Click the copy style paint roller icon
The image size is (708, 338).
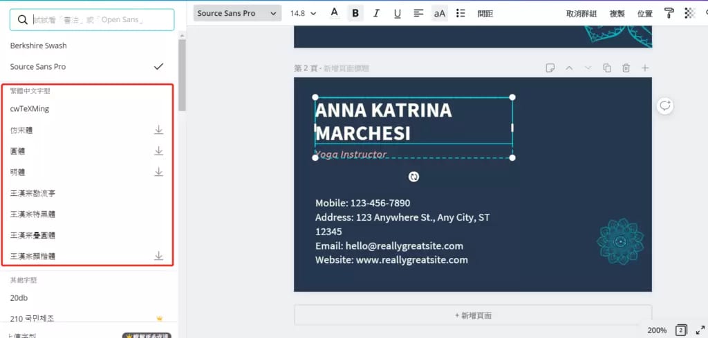pyautogui.click(x=669, y=13)
